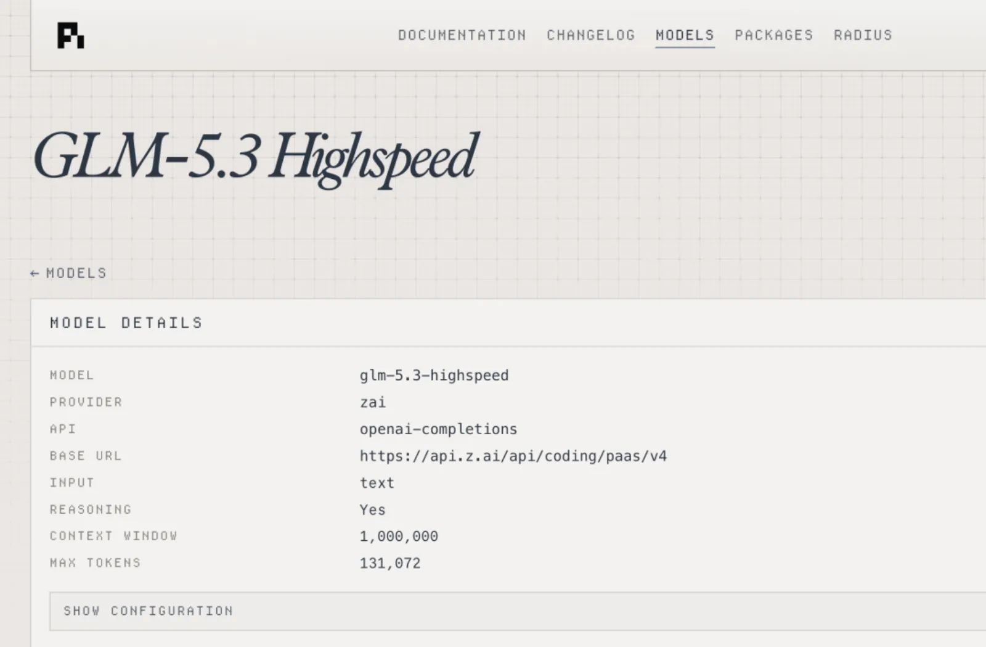Click the Model Details heading
Viewport: 986px width, 647px height.
click(126, 323)
